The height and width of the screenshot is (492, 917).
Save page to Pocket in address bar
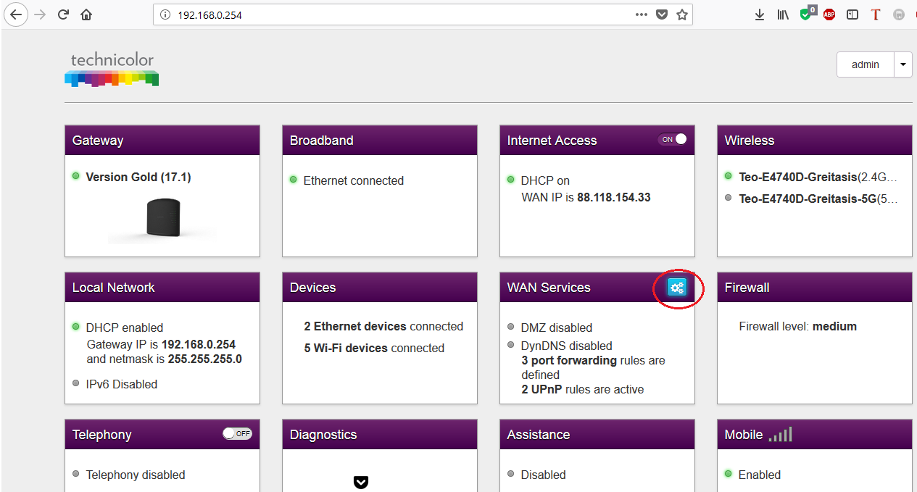click(x=662, y=14)
